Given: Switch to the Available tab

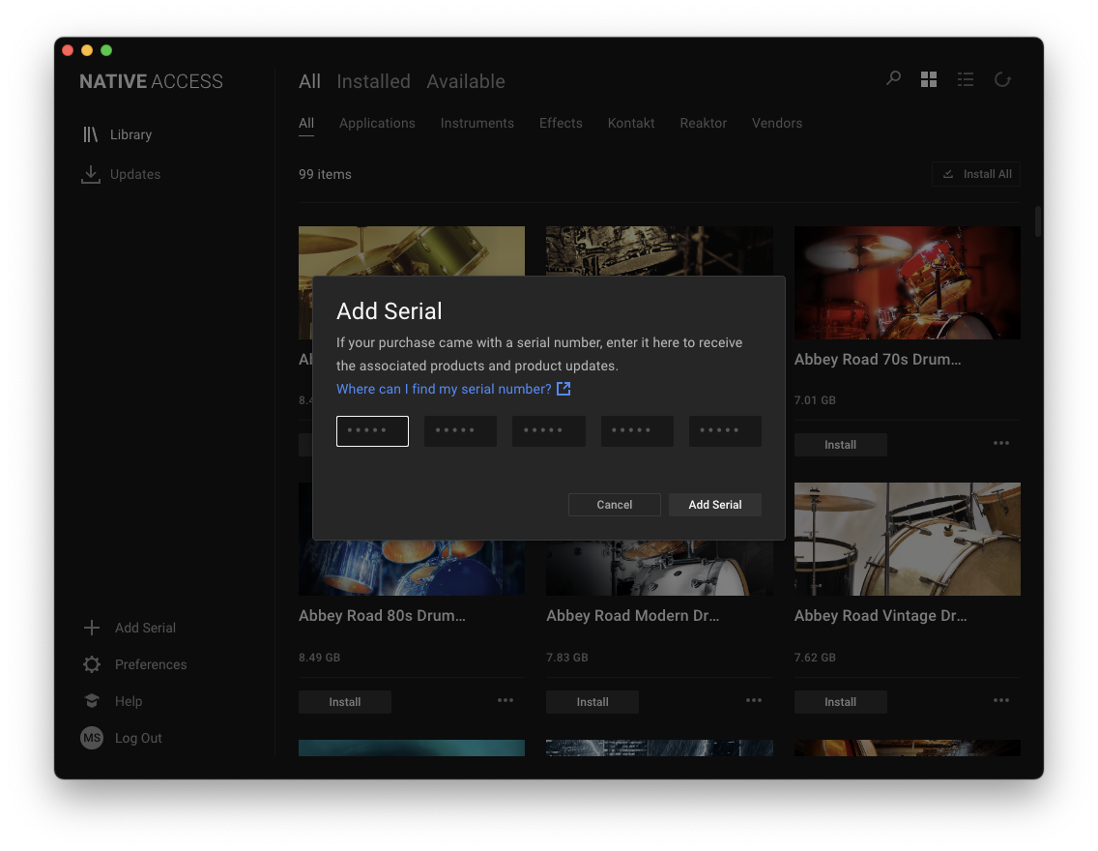Looking at the screenshot, I should point(466,81).
